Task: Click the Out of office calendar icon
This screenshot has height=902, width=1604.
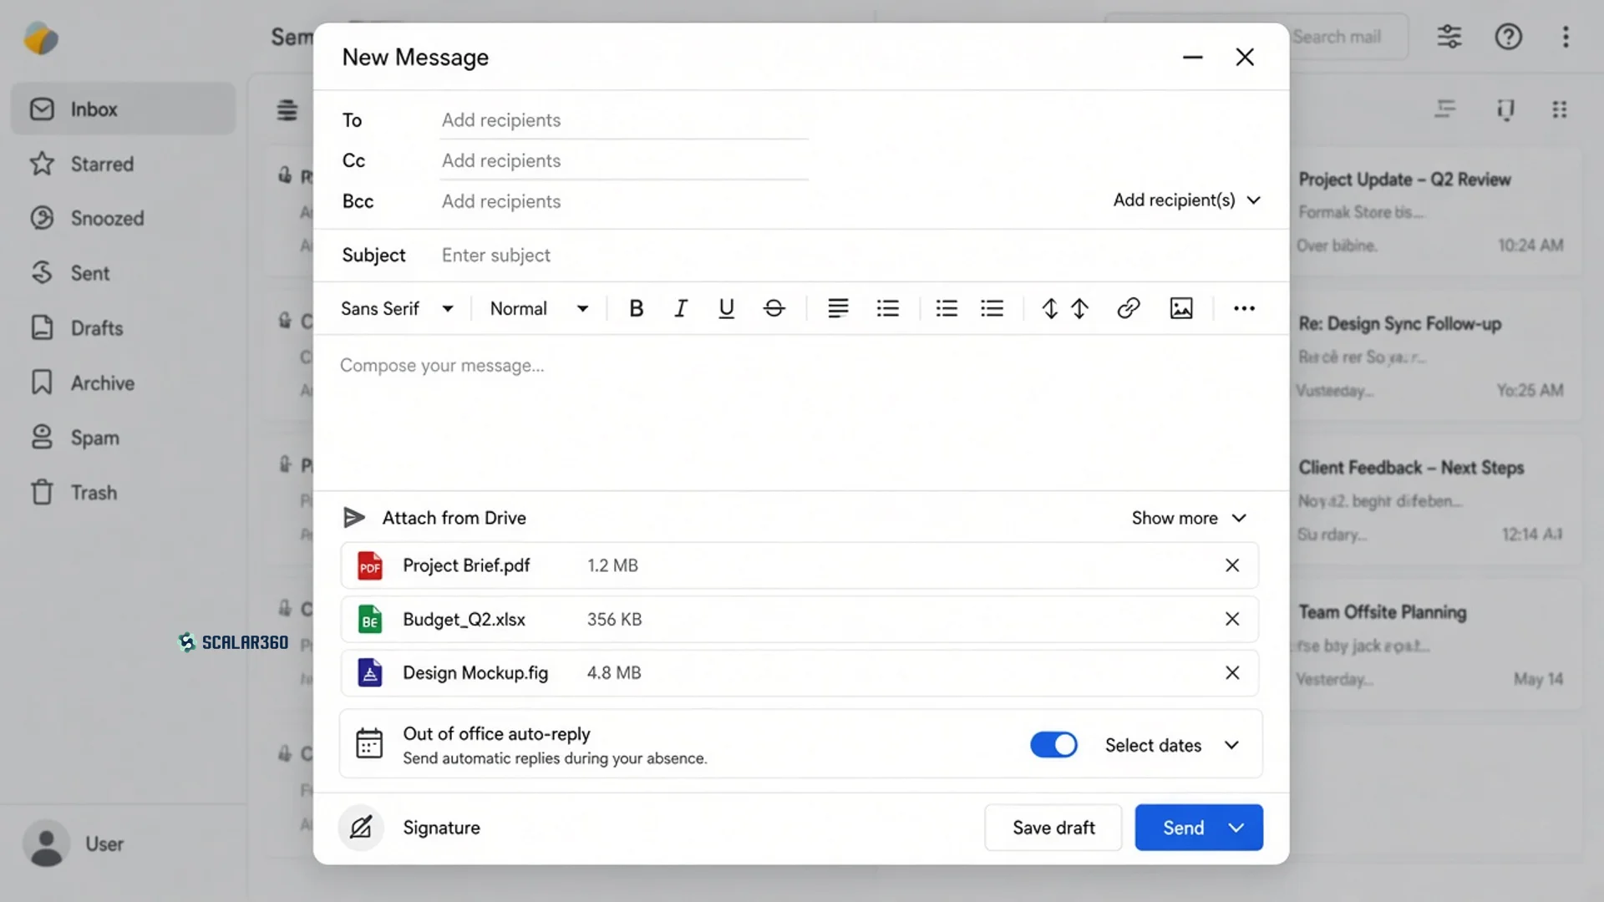Action: 369,743
